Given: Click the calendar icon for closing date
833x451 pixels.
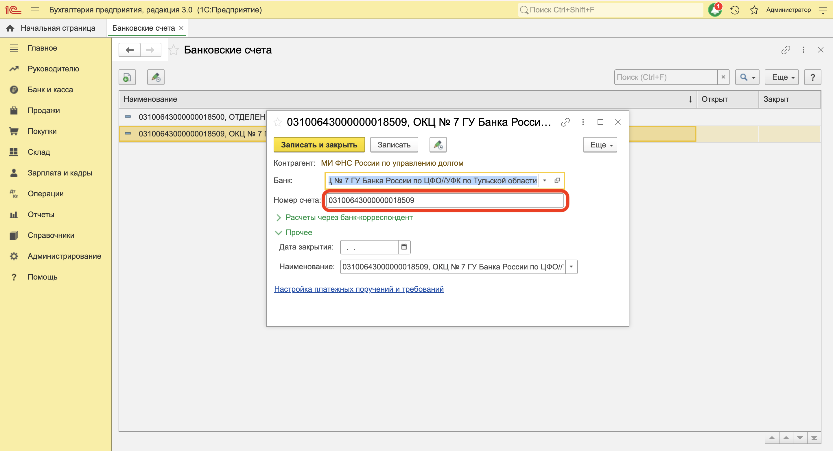Looking at the screenshot, I should pyautogui.click(x=404, y=247).
